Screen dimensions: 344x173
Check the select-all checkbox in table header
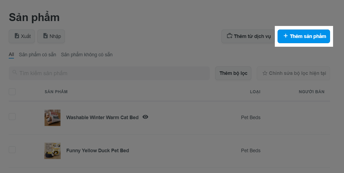pyautogui.click(x=12, y=92)
